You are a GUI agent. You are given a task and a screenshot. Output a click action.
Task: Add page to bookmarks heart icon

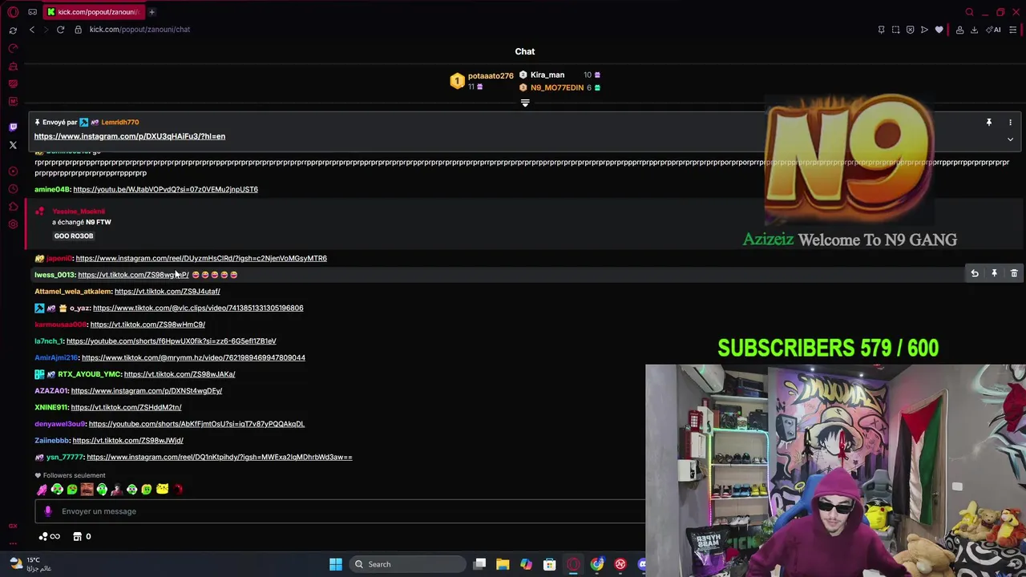coord(939,30)
